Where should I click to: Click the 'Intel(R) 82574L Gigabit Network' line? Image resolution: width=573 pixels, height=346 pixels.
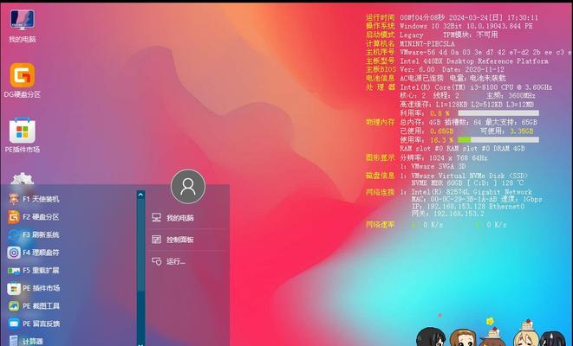click(x=472, y=192)
